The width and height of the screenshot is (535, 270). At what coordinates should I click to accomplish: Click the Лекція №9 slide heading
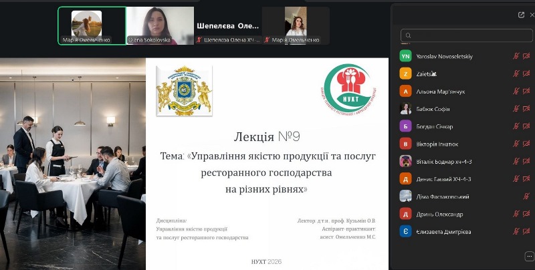tap(267, 137)
